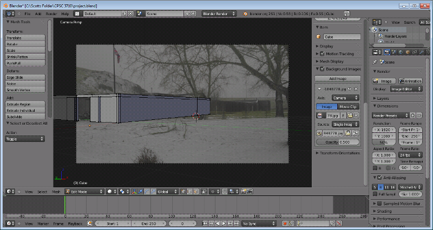Open the Source Single Image dropdown
The width and height of the screenshot is (433, 230).
(x=345, y=125)
